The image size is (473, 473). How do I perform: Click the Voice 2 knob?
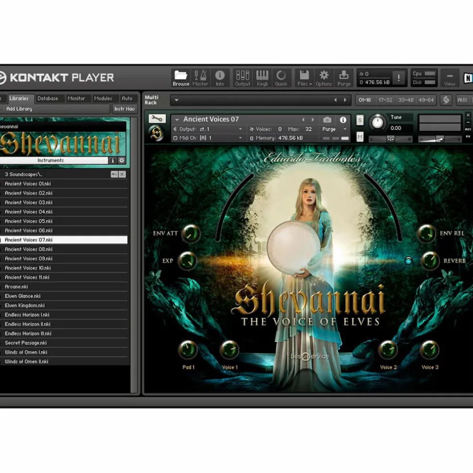coord(388,350)
